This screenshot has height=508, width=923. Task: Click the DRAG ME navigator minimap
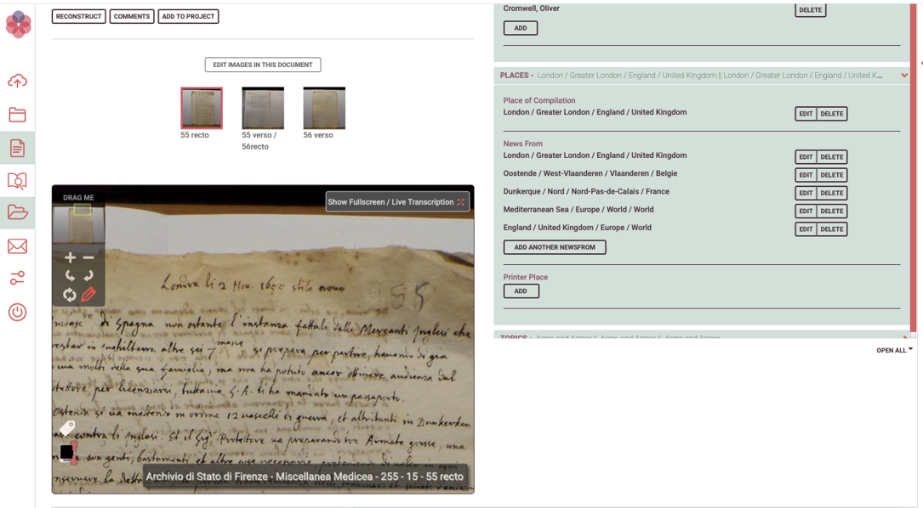point(78,224)
